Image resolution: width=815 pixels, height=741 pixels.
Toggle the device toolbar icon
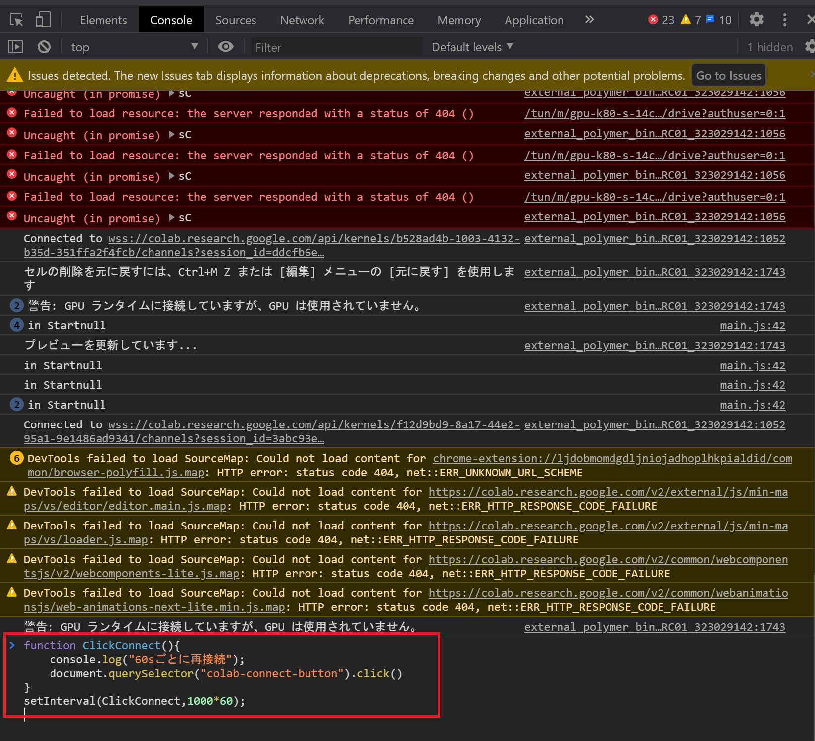[43, 20]
